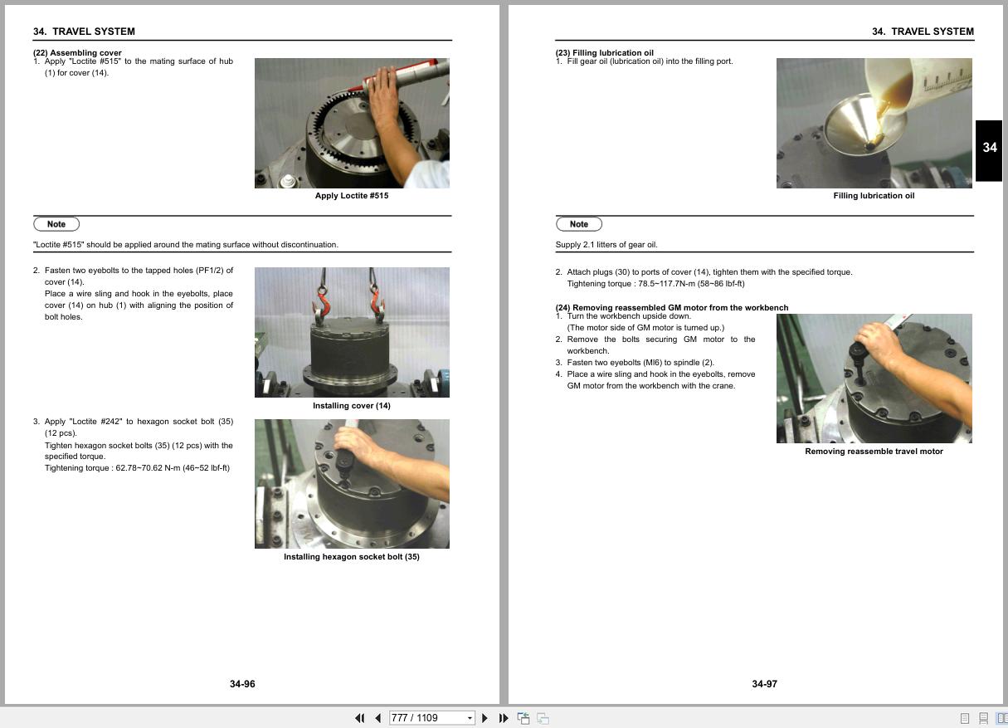Switch to continuous scrolling view
The height and width of the screenshot is (728, 1008).
983,719
